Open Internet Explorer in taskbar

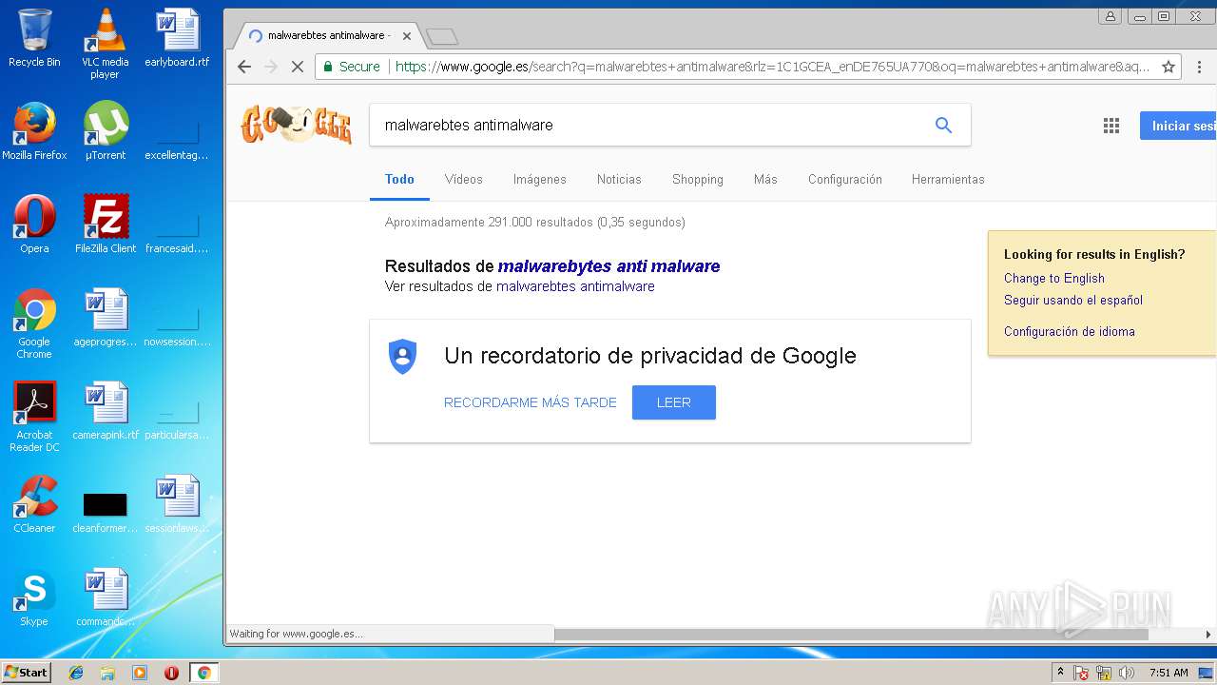pos(76,673)
